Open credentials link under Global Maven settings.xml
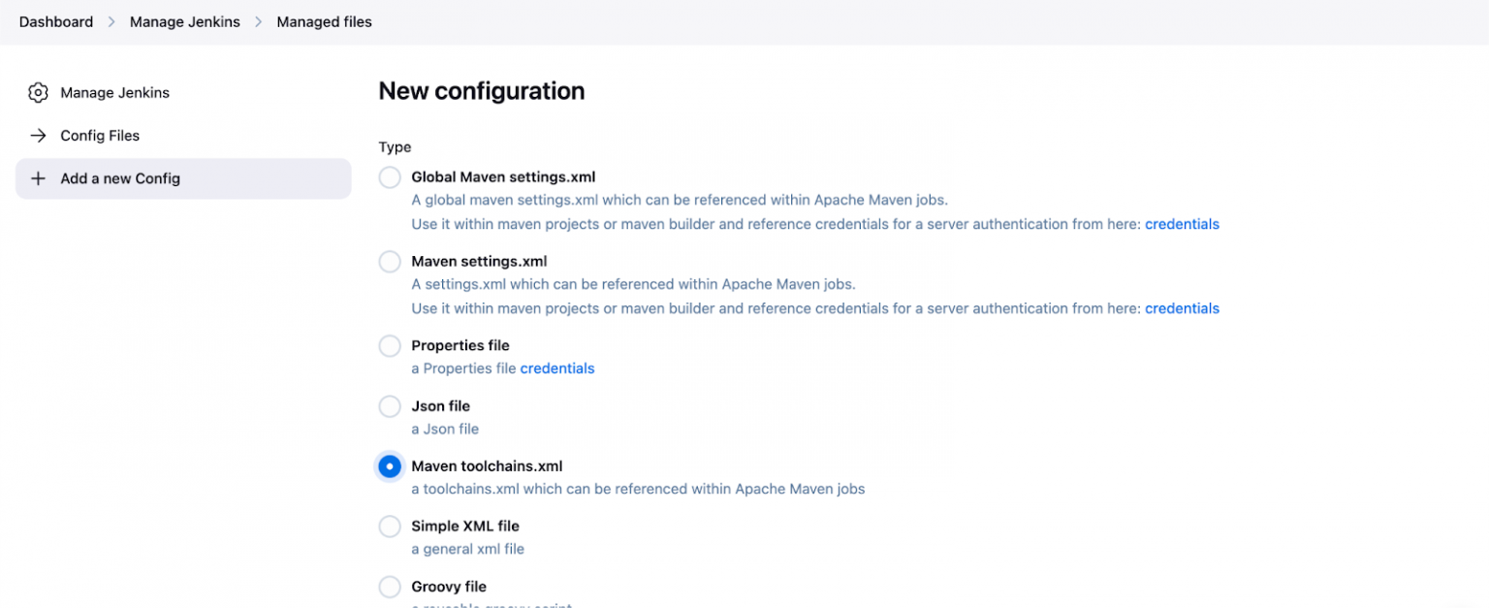1489x608 pixels. coord(1182,224)
